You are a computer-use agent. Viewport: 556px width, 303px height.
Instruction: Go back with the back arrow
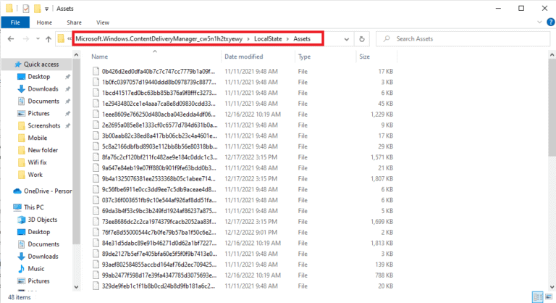(x=11, y=38)
